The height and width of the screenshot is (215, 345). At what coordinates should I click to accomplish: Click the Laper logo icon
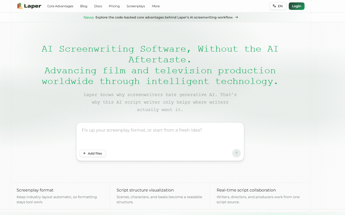coord(20,6)
